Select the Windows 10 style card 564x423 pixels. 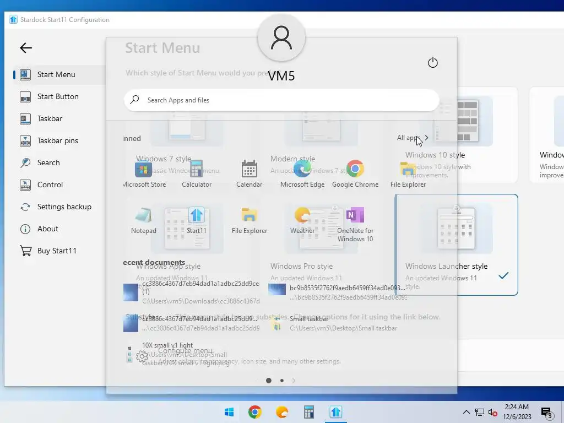coord(457,135)
